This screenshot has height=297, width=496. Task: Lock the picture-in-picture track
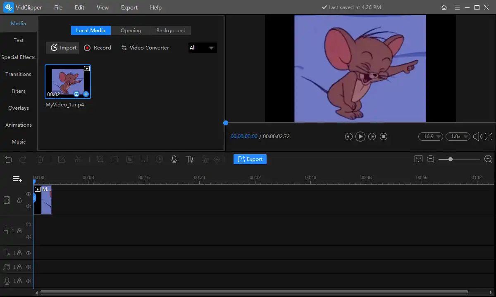point(19,231)
